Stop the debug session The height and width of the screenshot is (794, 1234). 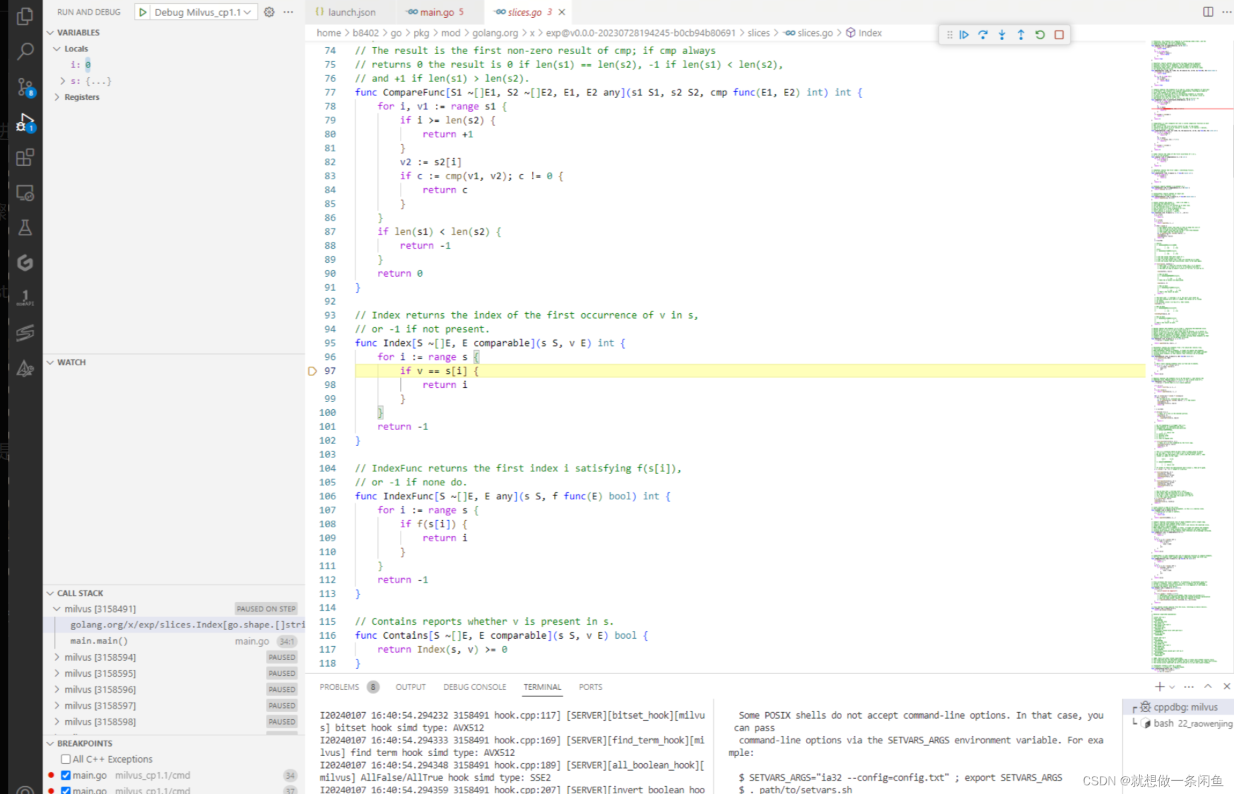click(x=1059, y=35)
